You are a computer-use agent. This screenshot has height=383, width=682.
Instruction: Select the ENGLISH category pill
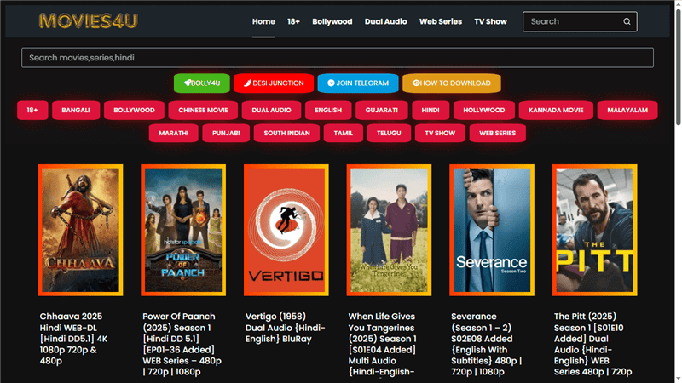click(x=328, y=111)
